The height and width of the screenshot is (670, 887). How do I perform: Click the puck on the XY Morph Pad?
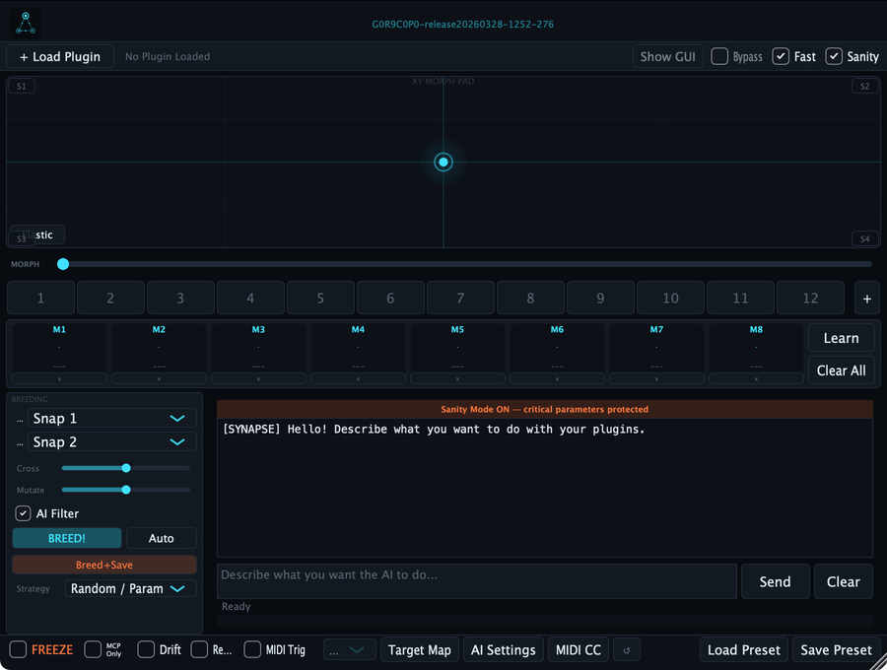coord(443,162)
